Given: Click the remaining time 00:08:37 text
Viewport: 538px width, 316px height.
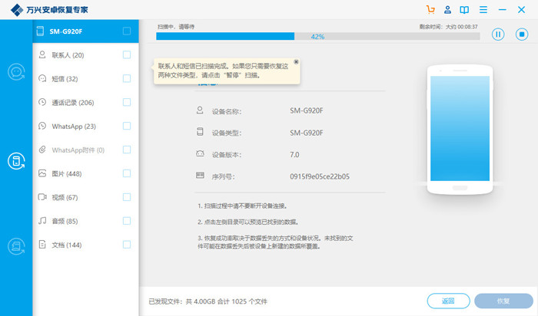Looking at the screenshot, I should (x=448, y=27).
